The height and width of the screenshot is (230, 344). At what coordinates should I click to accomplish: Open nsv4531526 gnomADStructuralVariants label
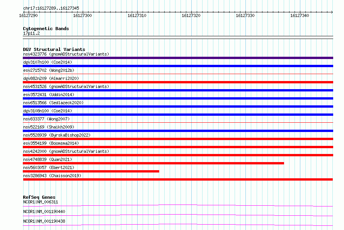pos(66,86)
